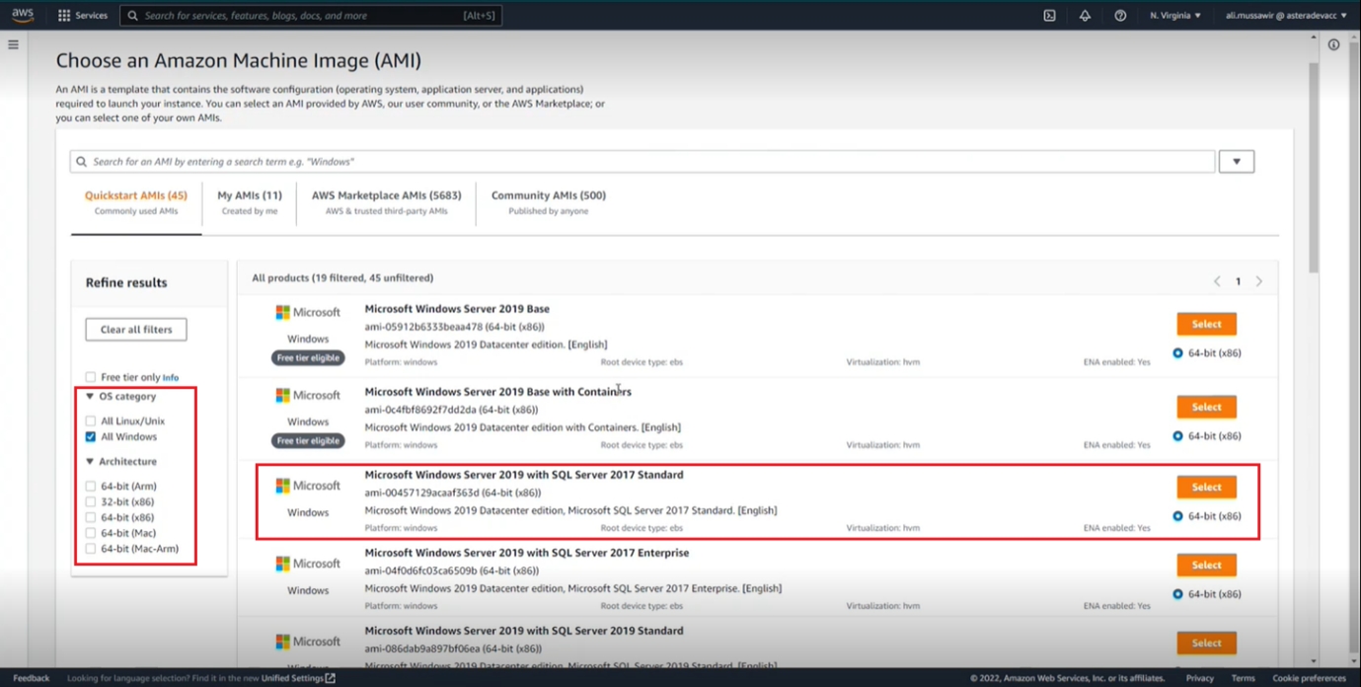Check the 64-bit (Arm) architecture filter
Viewport: 1361px width, 687px height.
point(91,486)
